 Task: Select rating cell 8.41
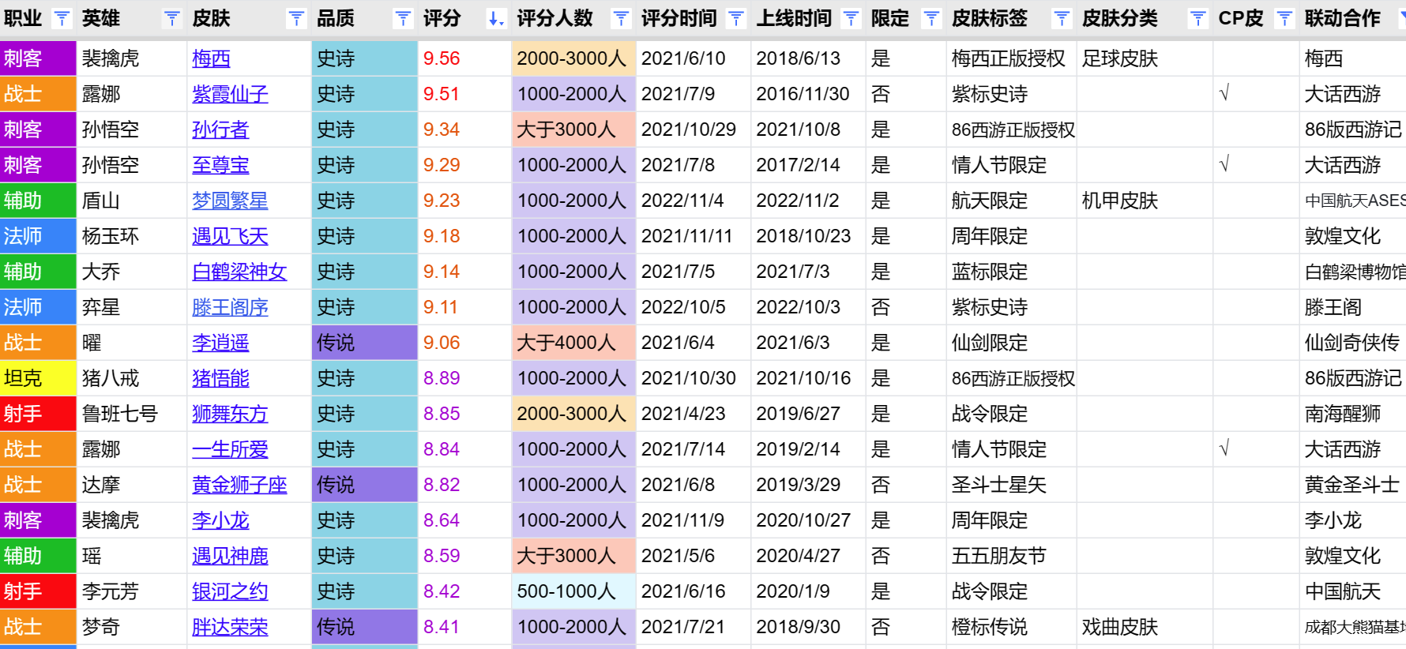pyautogui.click(x=464, y=627)
